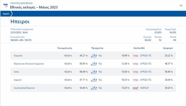Click the ΜέΡΑ25 party logo
This screenshot has height=106, width=186.
(x=136, y=88)
